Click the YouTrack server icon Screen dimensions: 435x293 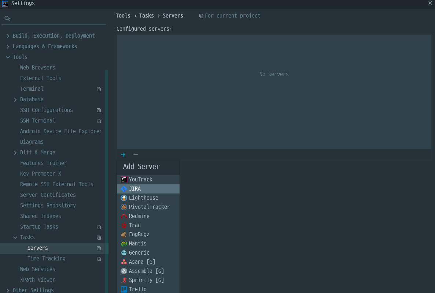point(124,180)
